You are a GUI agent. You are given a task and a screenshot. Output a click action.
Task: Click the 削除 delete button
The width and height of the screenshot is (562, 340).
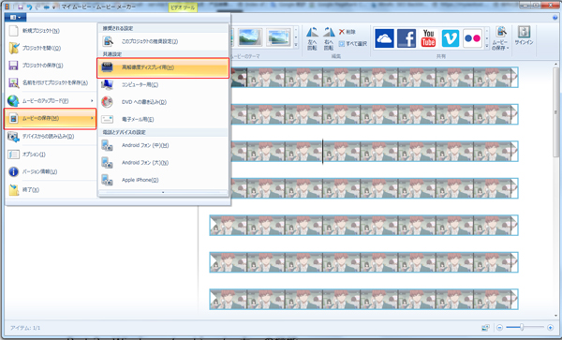click(x=348, y=32)
